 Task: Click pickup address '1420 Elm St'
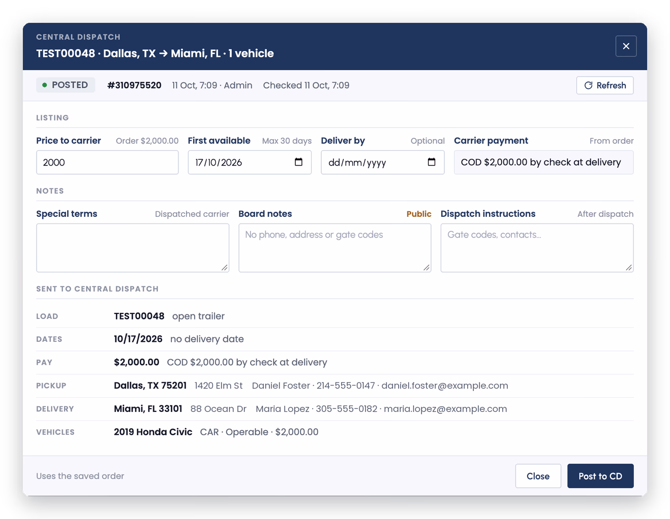pyautogui.click(x=219, y=385)
